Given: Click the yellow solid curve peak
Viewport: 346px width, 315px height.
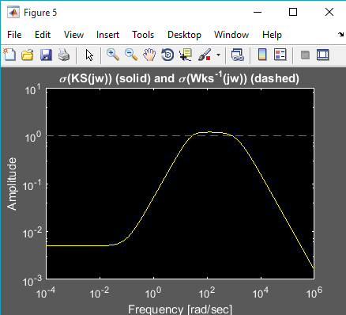Looking at the screenshot, I should tap(209, 132).
